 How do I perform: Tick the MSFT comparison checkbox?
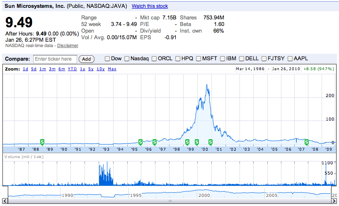pos(199,59)
